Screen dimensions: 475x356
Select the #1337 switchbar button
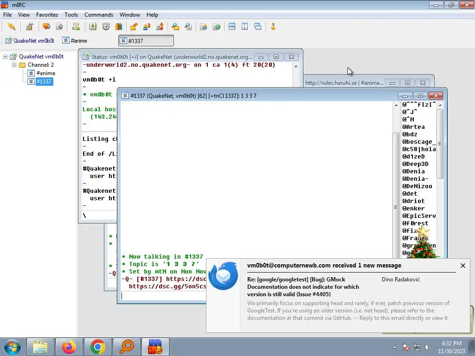tap(146, 41)
